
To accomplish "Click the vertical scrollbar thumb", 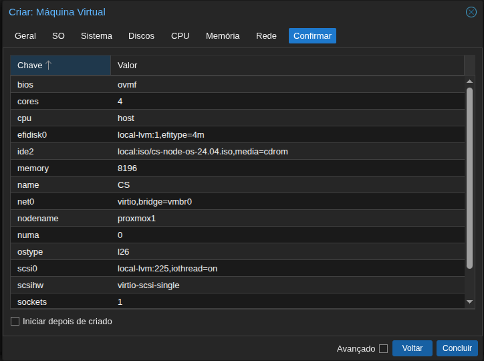I will click(469, 178).
